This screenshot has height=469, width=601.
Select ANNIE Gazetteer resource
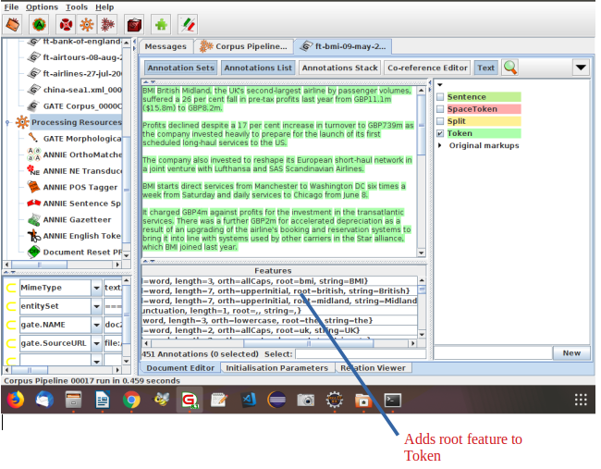[69, 220]
